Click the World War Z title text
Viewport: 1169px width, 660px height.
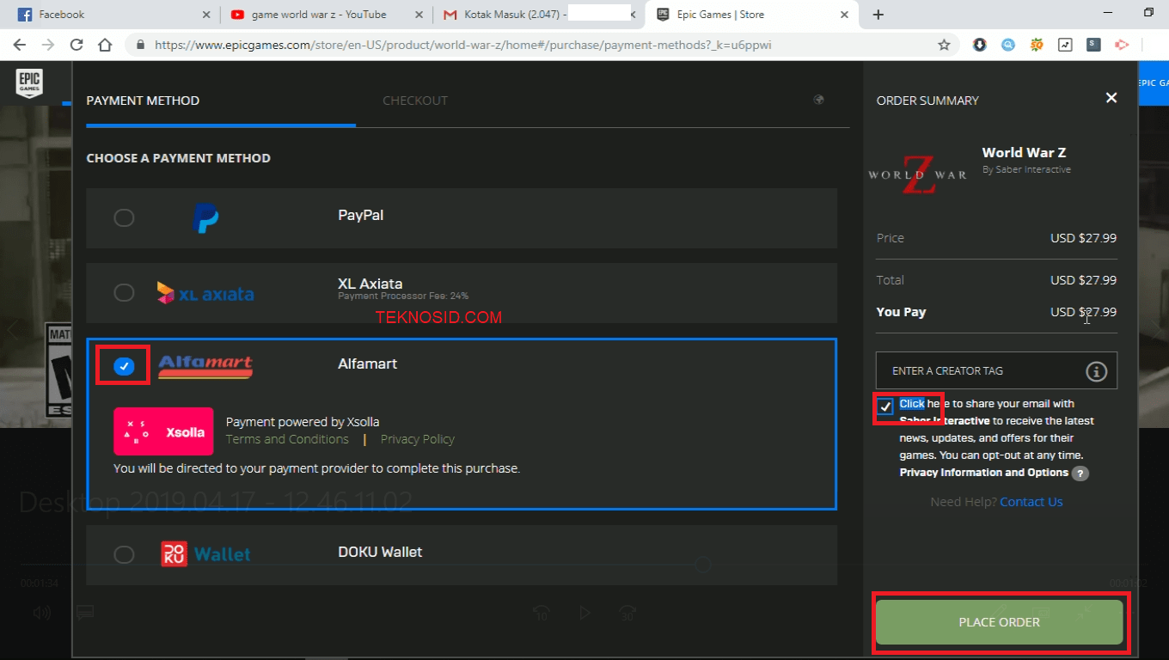1024,152
